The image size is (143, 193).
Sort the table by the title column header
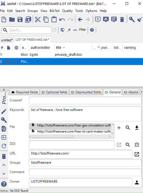pyautogui.click(x=73, y=47)
